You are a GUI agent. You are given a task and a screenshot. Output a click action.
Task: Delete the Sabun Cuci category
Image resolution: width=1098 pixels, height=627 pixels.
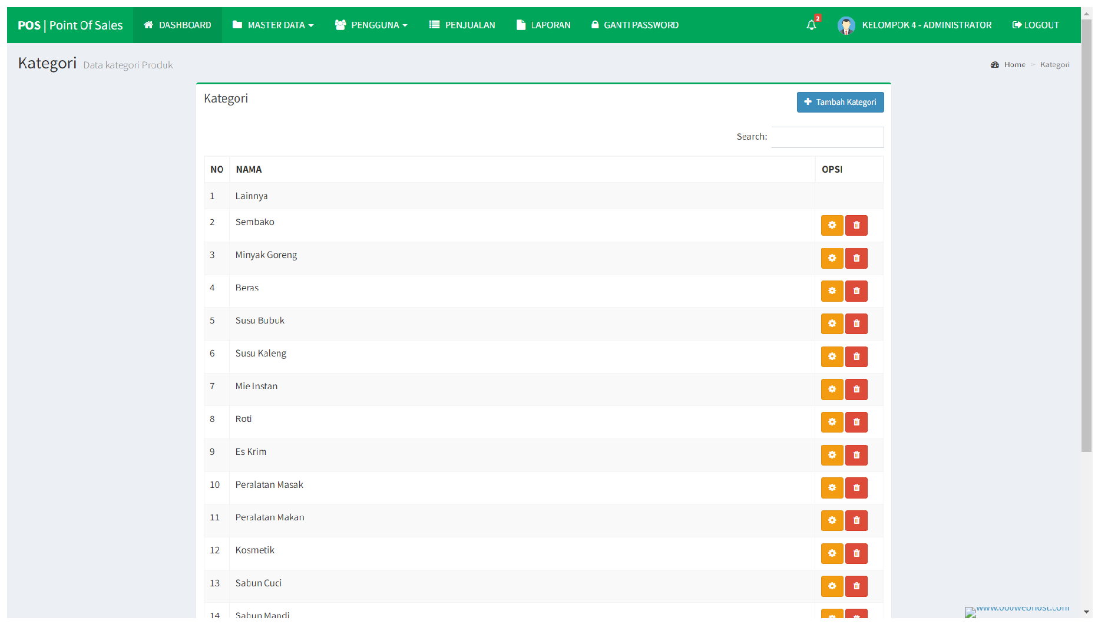tap(856, 586)
